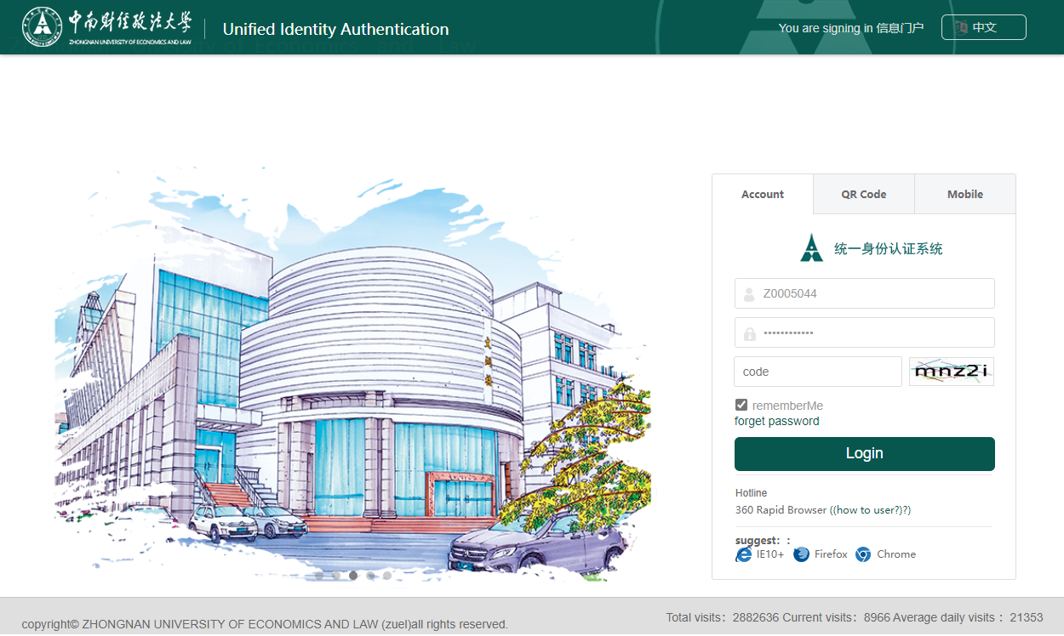Click the padlock icon in password field
This screenshot has width=1064, height=636.
pos(749,333)
